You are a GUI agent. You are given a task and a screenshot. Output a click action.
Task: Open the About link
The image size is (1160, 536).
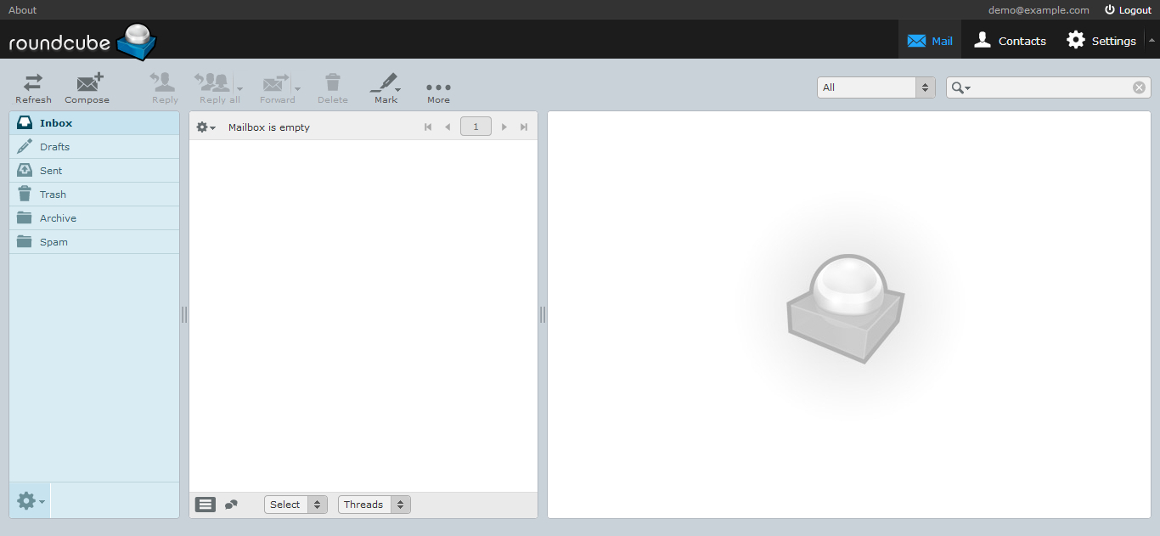[x=22, y=9]
